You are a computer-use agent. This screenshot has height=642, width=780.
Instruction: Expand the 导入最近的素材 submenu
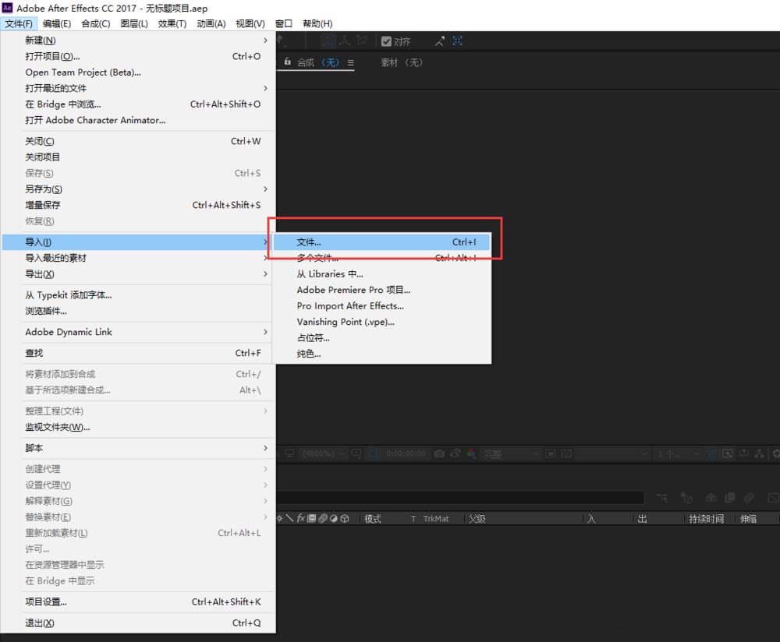(138, 258)
